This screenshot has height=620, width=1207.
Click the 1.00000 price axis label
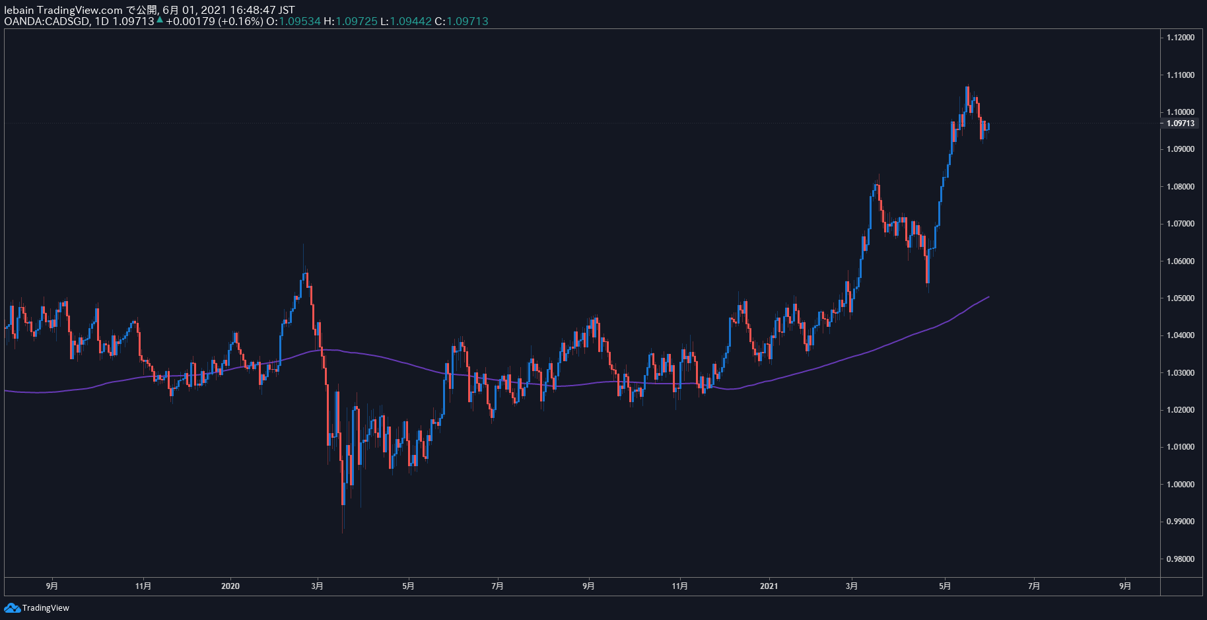[x=1181, y=485]
